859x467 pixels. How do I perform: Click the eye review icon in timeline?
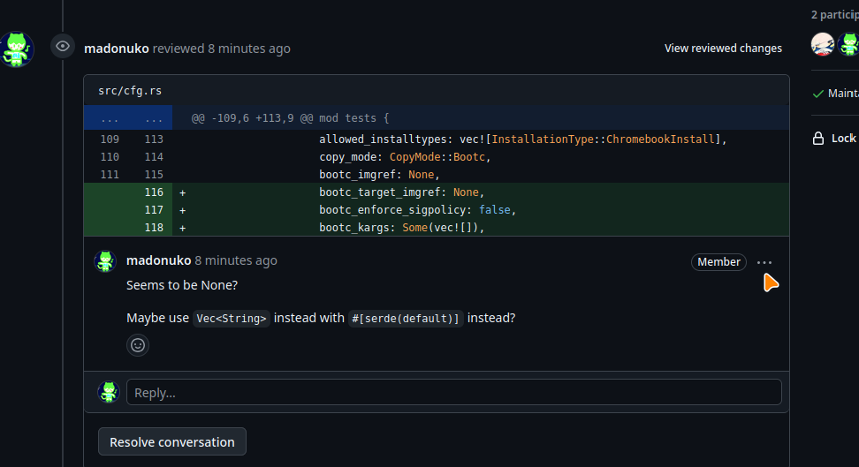(62, 46)
